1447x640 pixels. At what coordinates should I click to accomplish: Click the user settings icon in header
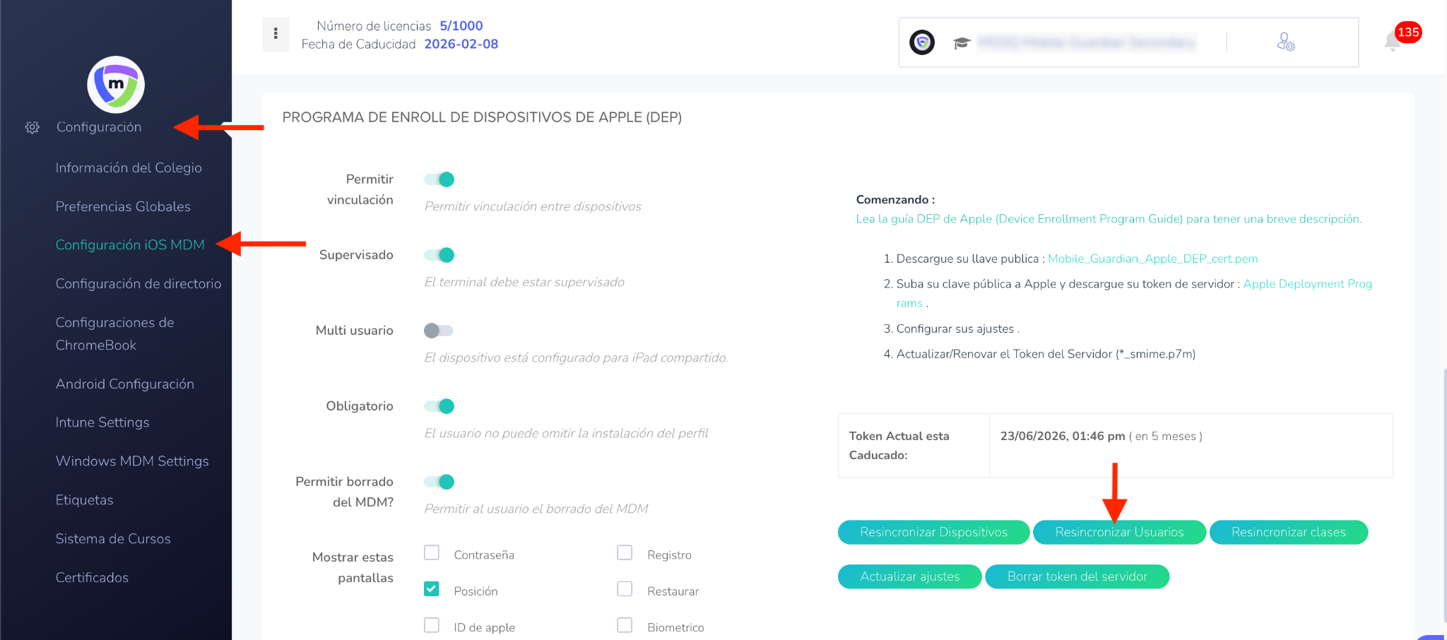[x=1285, y=42]
